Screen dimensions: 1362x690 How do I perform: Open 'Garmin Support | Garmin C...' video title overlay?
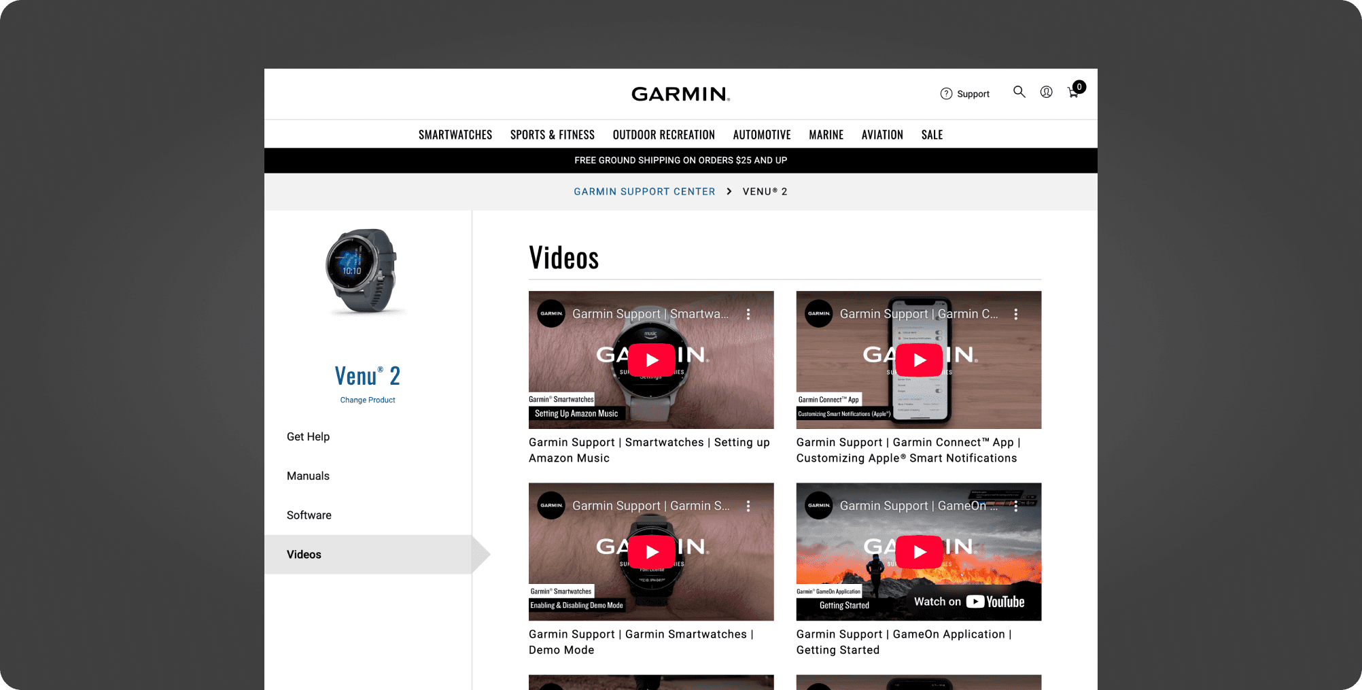[919, 314]
